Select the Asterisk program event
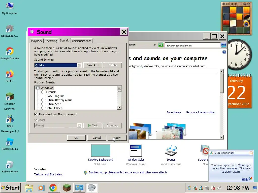Screen dimensions: 258x193 (x=51, y=92)
